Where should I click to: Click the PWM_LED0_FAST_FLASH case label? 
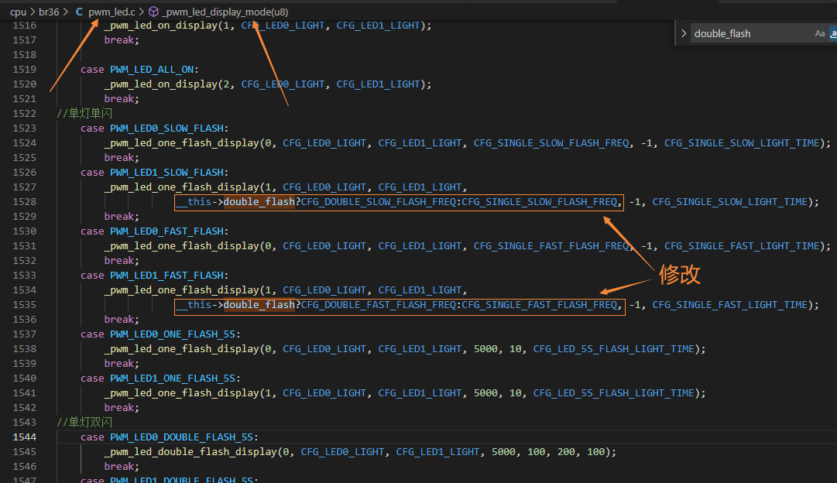[x=166, y=231]
